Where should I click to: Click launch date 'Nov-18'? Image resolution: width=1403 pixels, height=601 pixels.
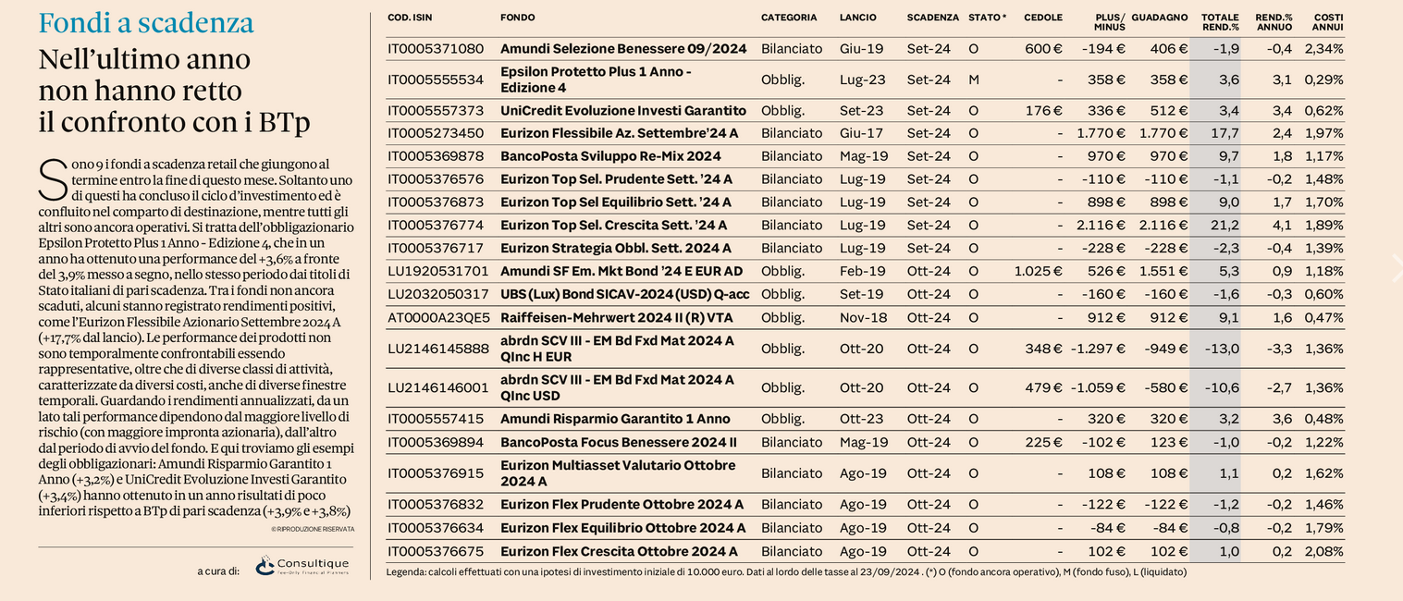coord(862,318)
